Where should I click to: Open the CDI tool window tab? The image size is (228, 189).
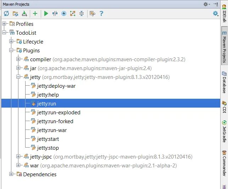pyautogui.click(x=224, y=107)
